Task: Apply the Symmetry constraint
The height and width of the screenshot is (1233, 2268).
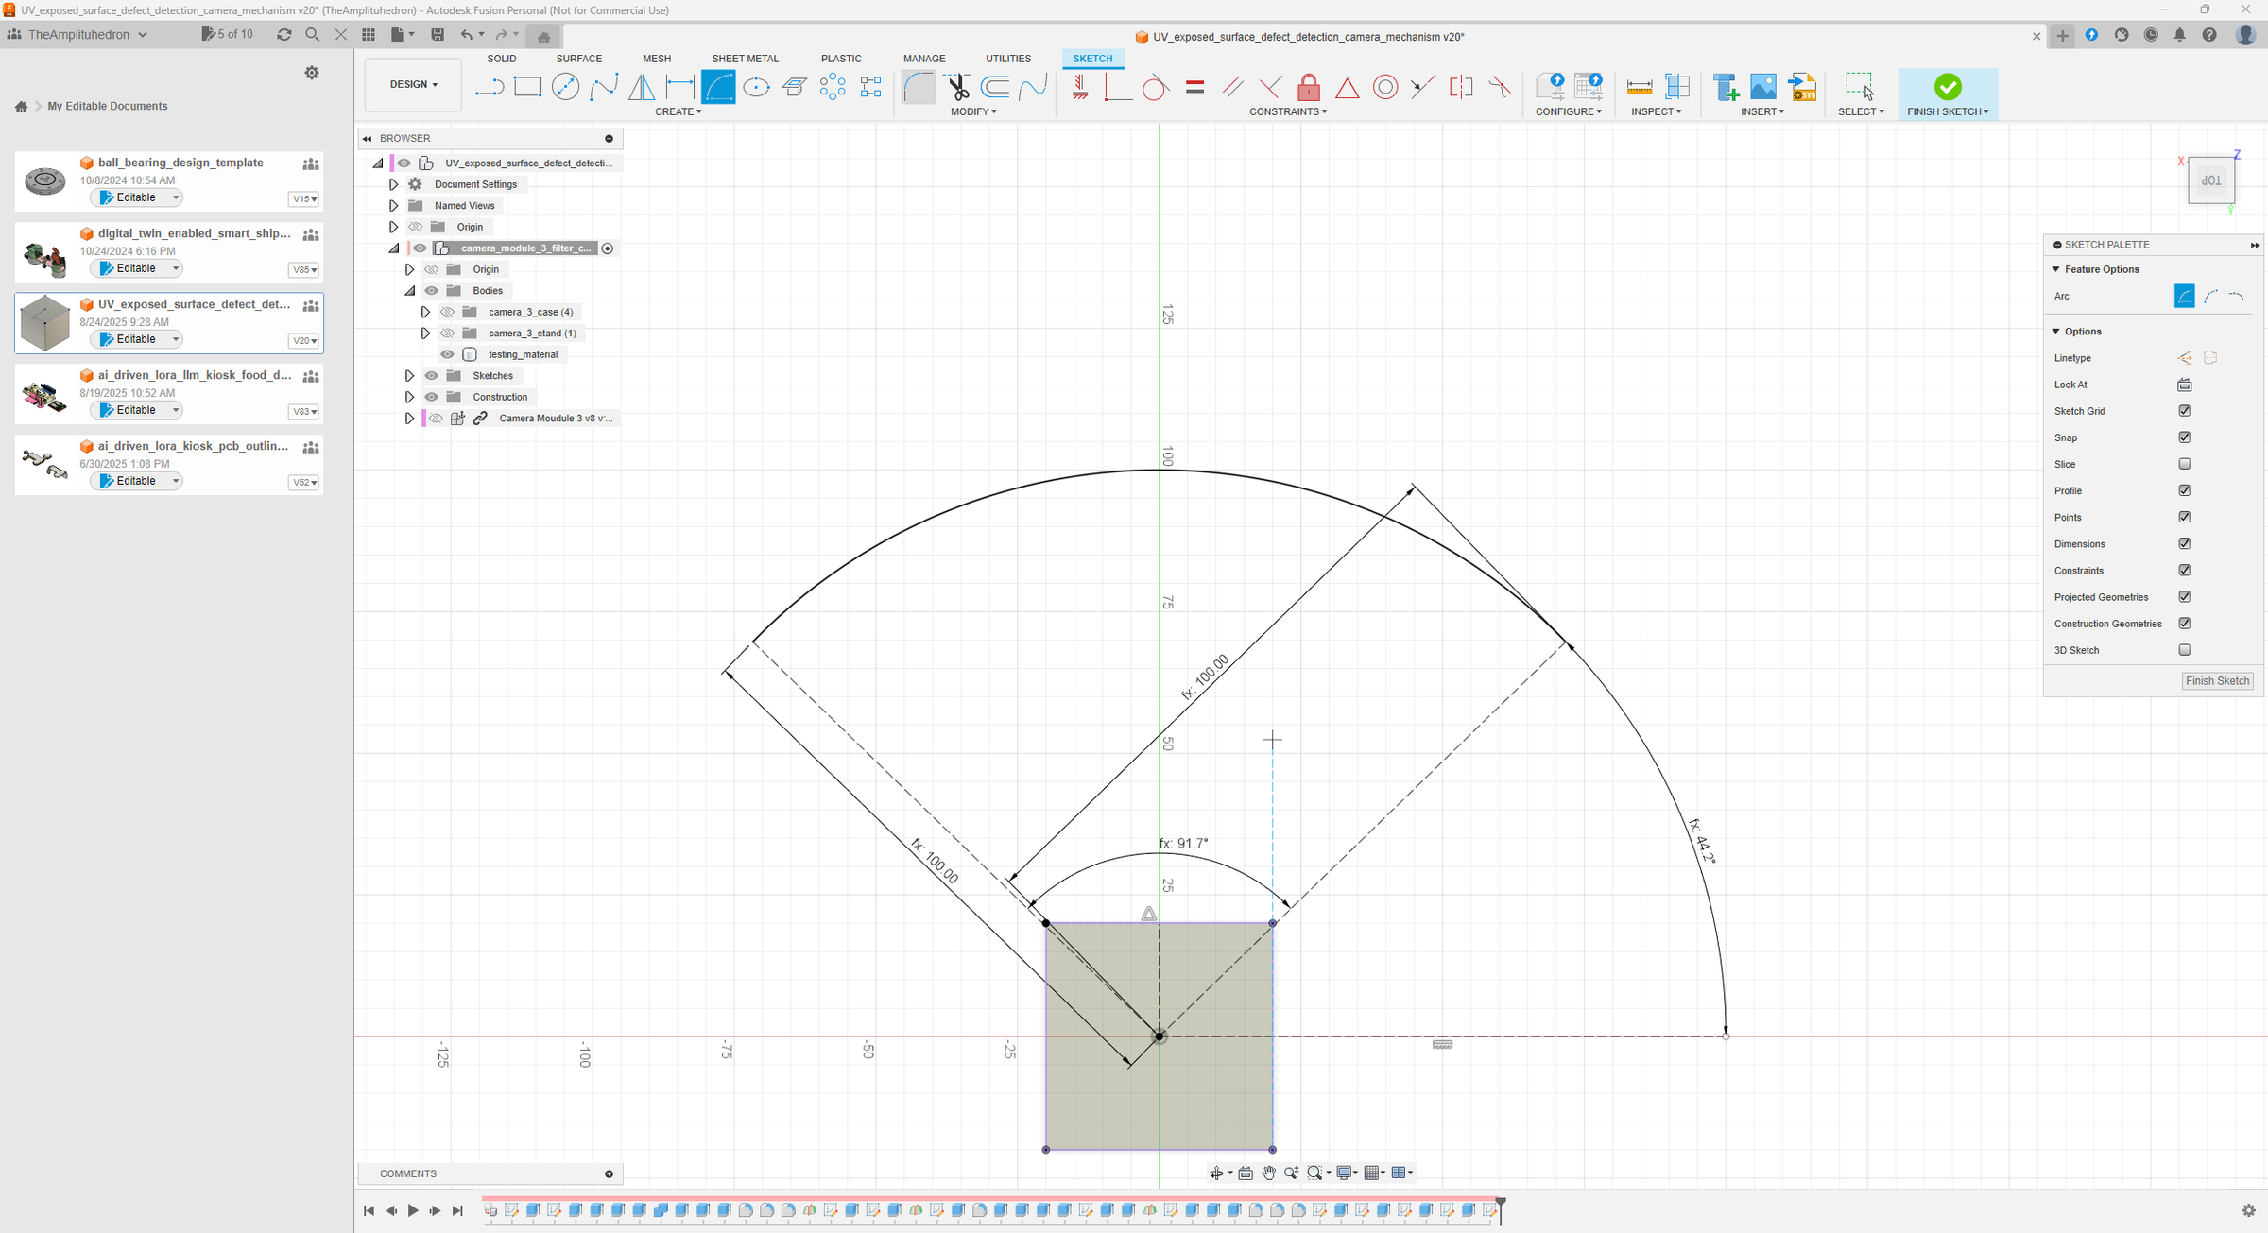Action: (x=1461, y=88)
